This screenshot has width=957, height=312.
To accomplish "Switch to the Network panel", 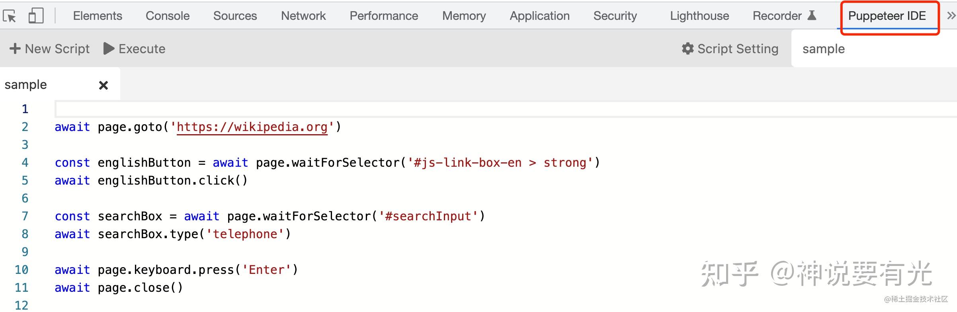I will coord(303,16).
